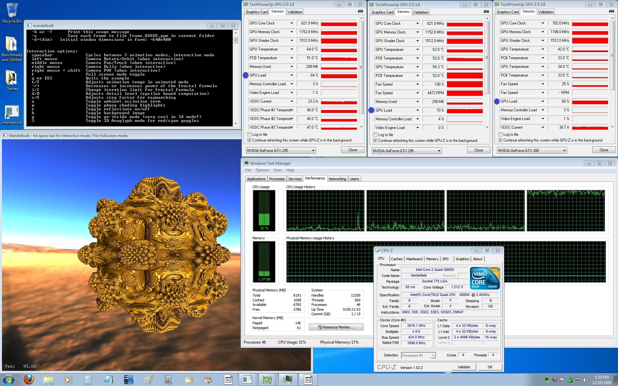The width and height of the screenshot is (618, 386).
Task: Open Windows Media Player from taskbar
Action: 68,380
